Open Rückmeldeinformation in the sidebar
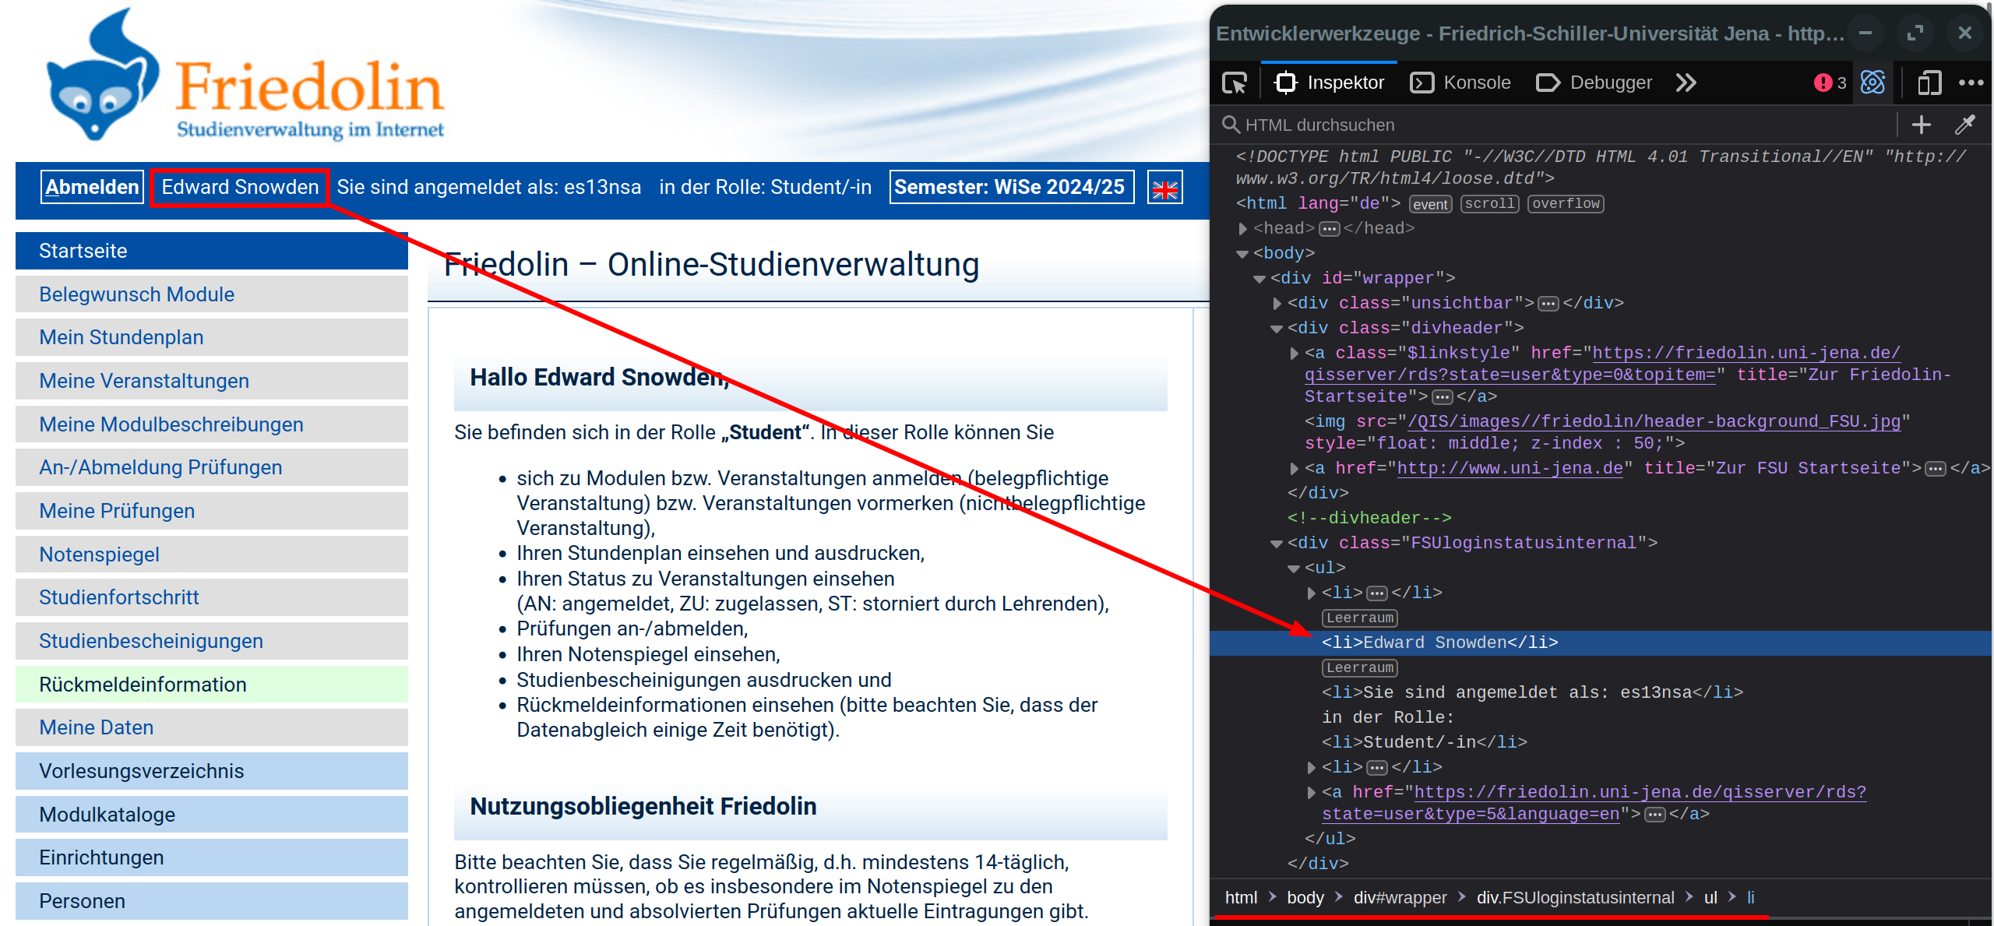Viewport: 1994px width, 926px height. click(x=212, y=685)
